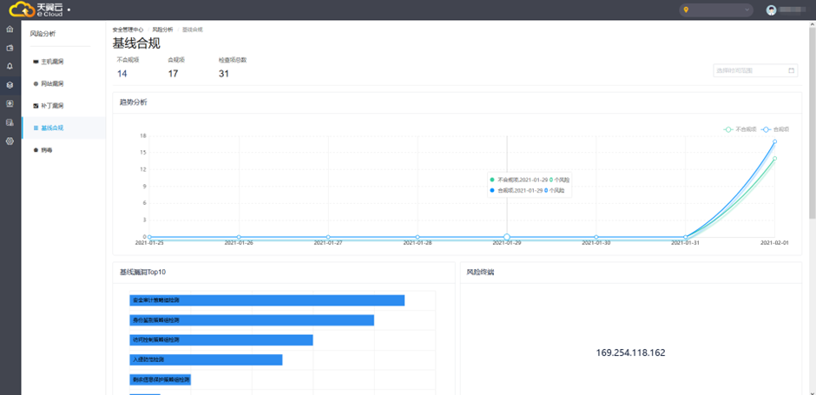The image size is (816, 395).
Task: Click 安全管理中心 breadcrumb link
Action: click(x=128, y=30)
